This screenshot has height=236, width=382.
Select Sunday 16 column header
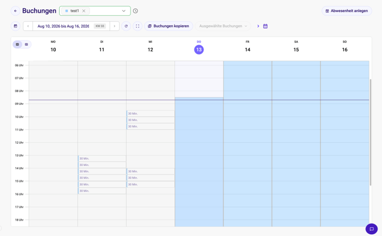[x=345, y=47]
